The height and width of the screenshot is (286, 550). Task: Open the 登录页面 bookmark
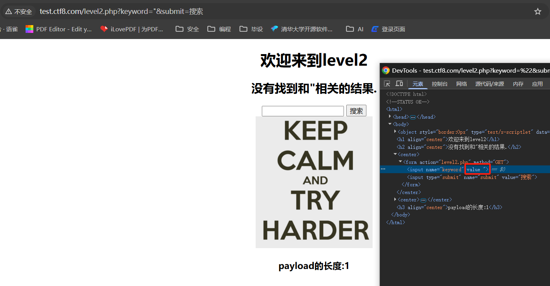[388, 29]
